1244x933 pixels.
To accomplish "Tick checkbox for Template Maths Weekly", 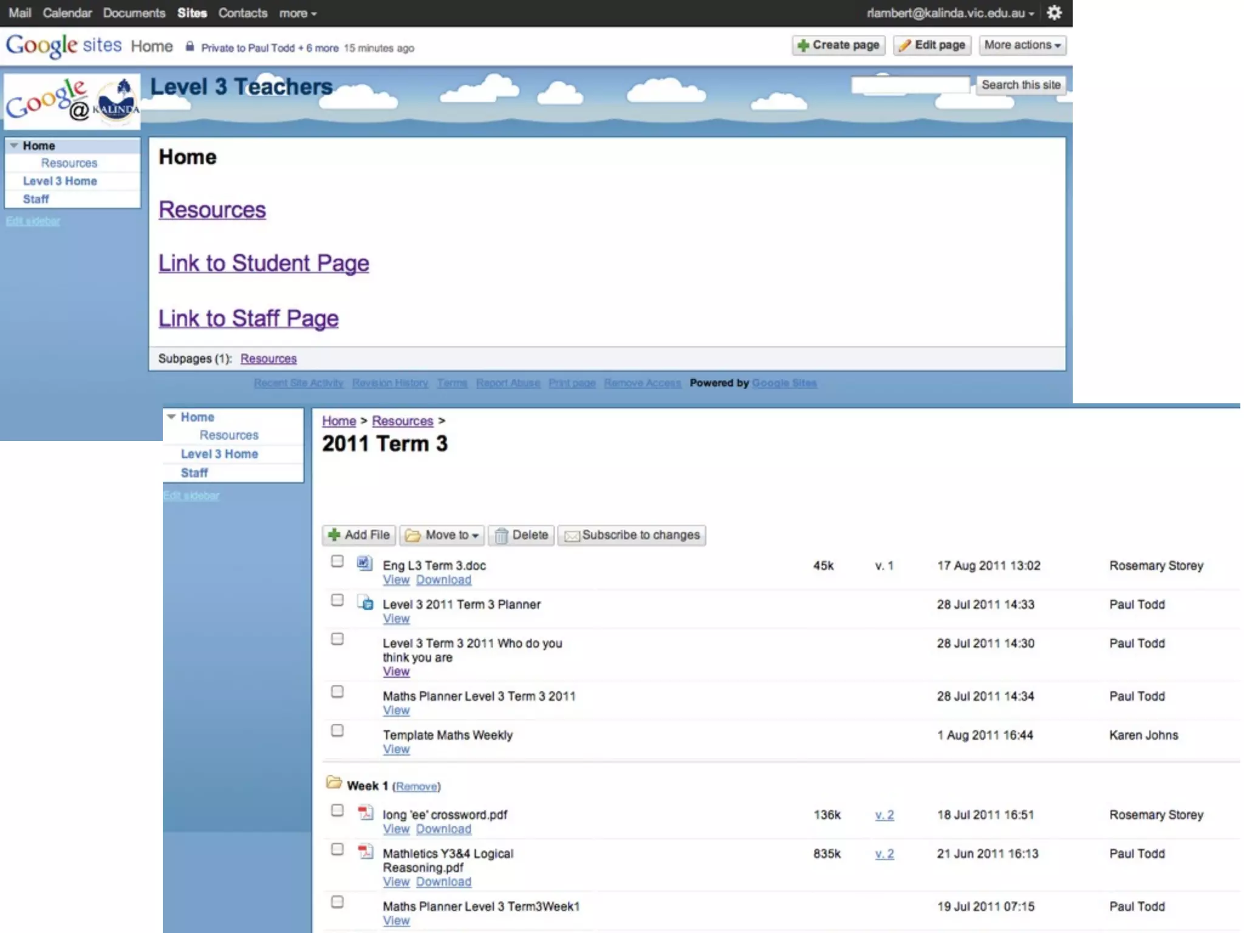I will [x=337, y=731].
